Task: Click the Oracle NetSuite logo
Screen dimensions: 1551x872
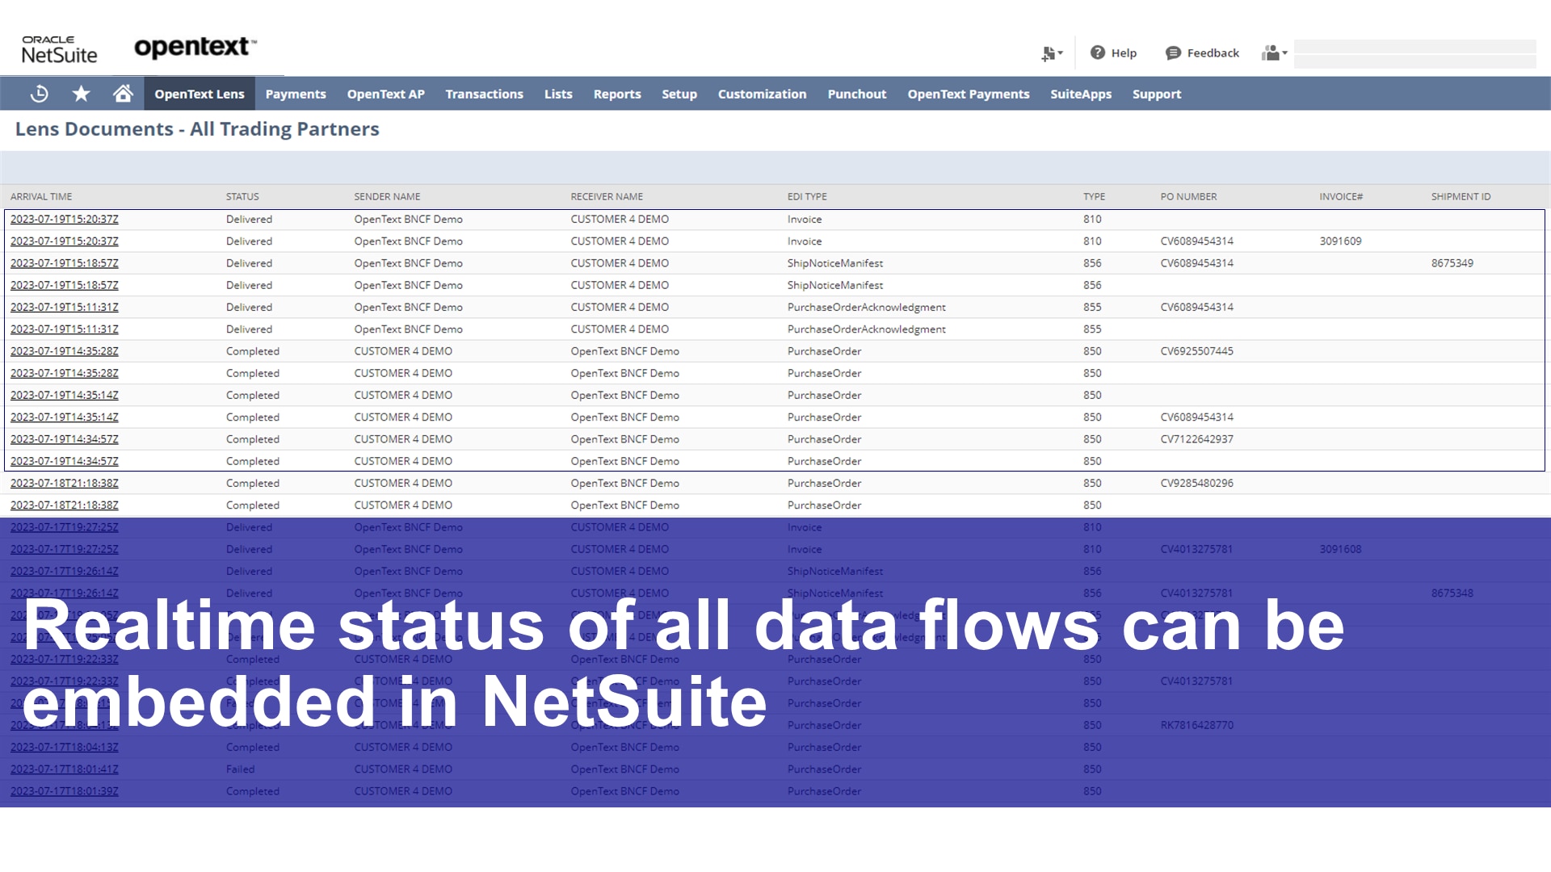Action: point(59,49)
